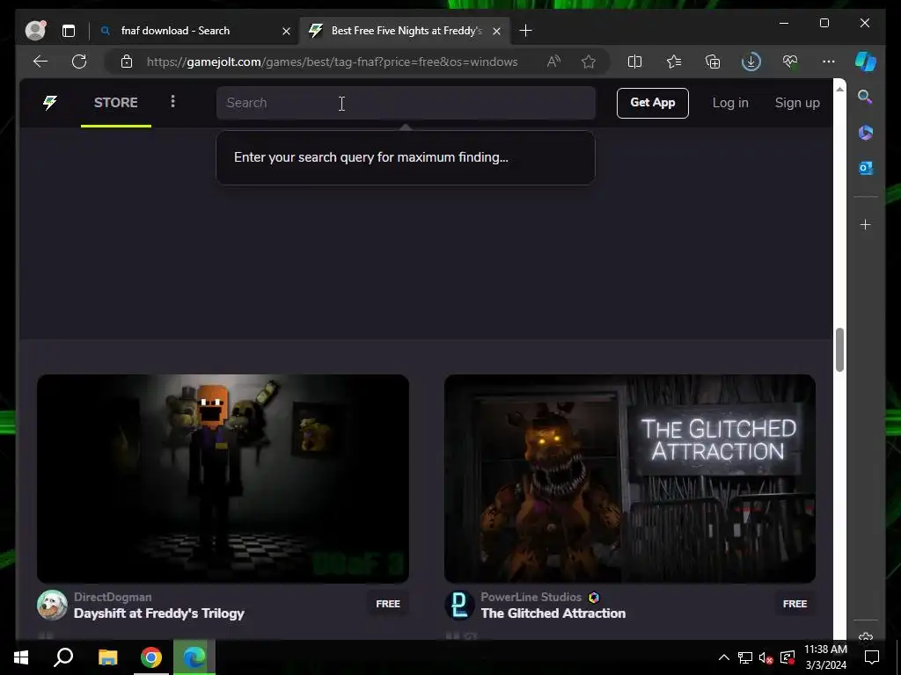Screen dimensions: 901x675
Task: Show hidden system tray icons
Action: point(724,657)
